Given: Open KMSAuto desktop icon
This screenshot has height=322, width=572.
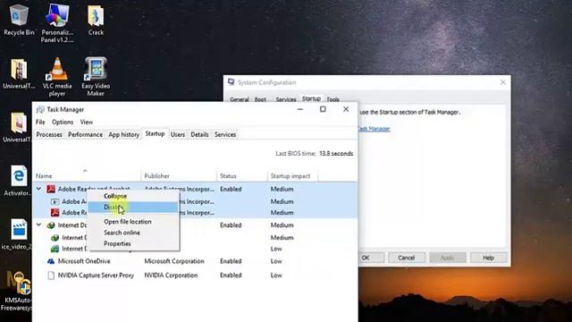Looking at the screenshot, I should click(x=18, y=292).
